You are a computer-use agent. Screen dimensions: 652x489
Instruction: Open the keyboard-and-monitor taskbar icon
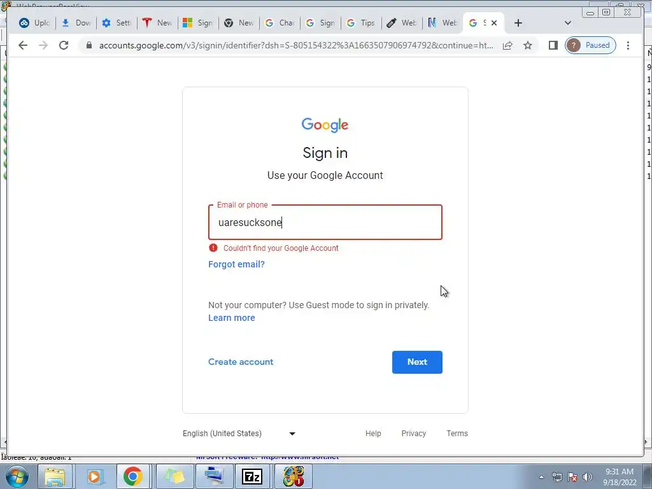213,476
